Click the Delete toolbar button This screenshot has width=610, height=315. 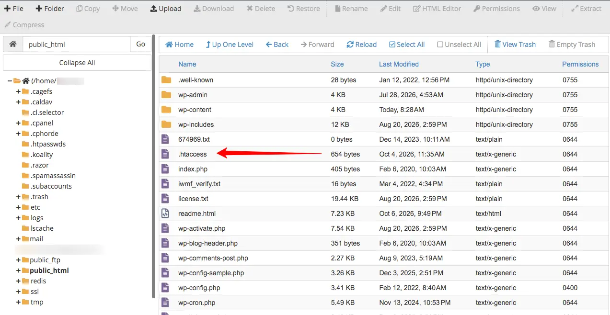[261, 9]
